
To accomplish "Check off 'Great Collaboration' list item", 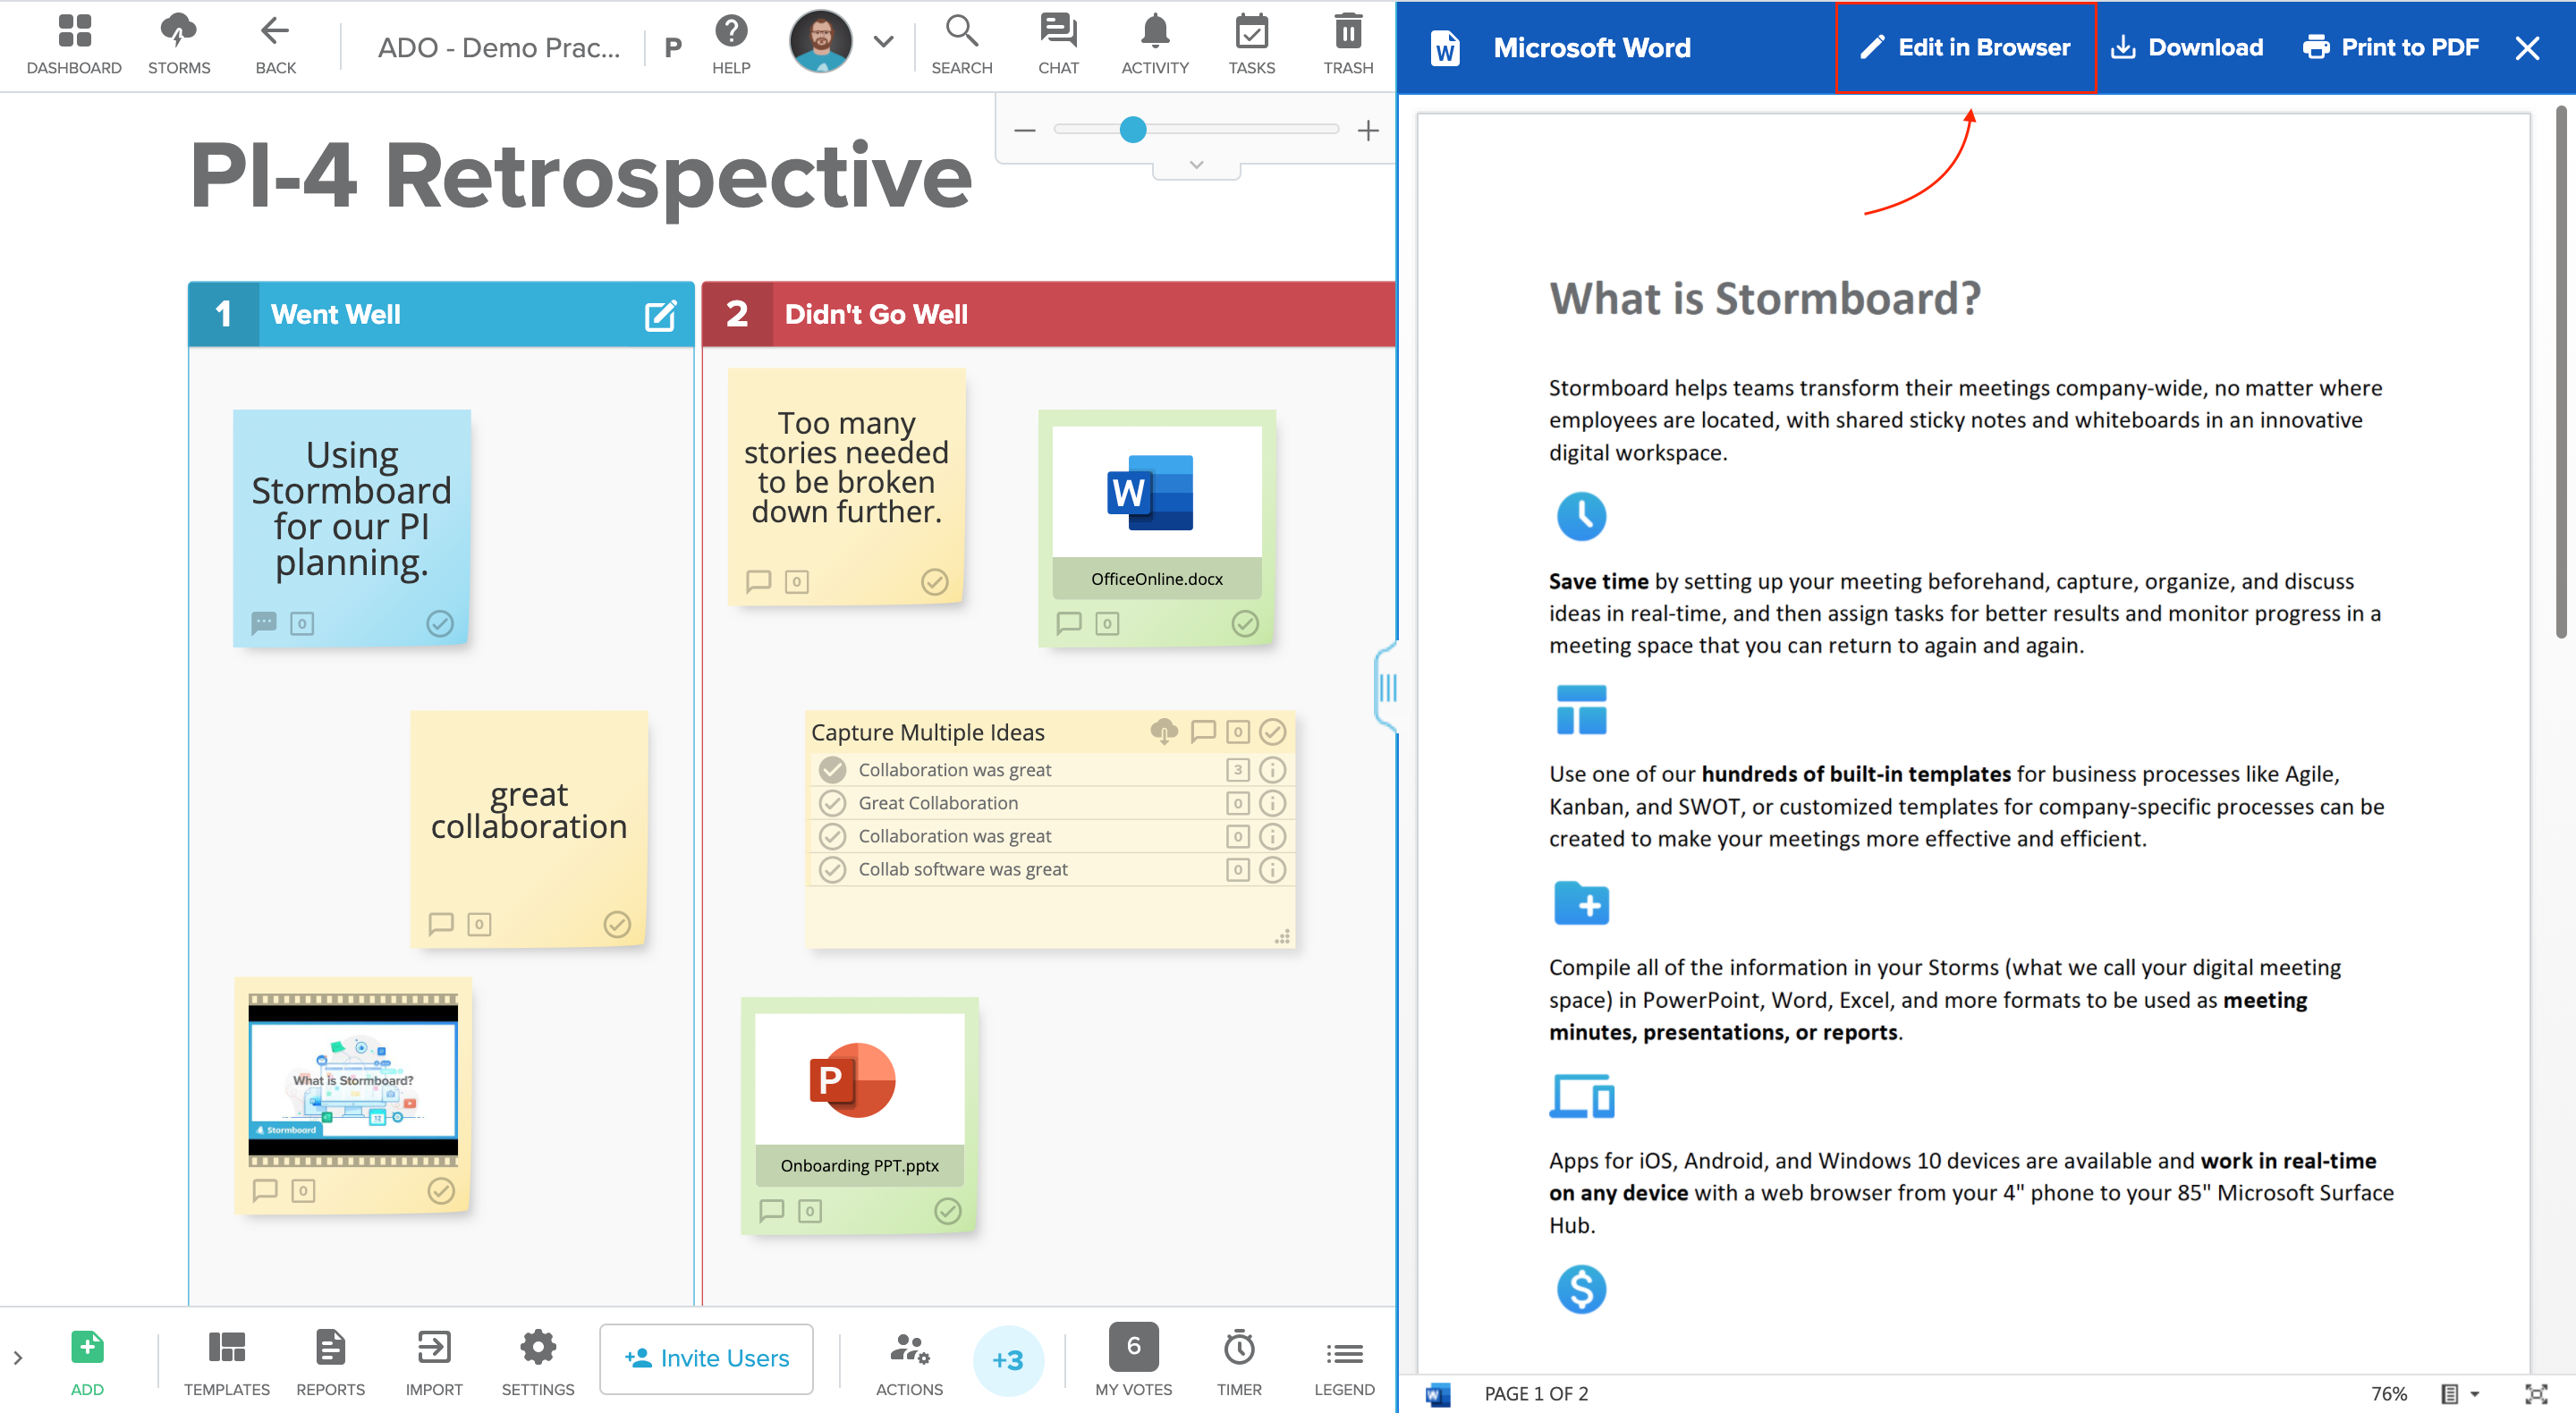I will pyautogui.click(x=832, y=803).
